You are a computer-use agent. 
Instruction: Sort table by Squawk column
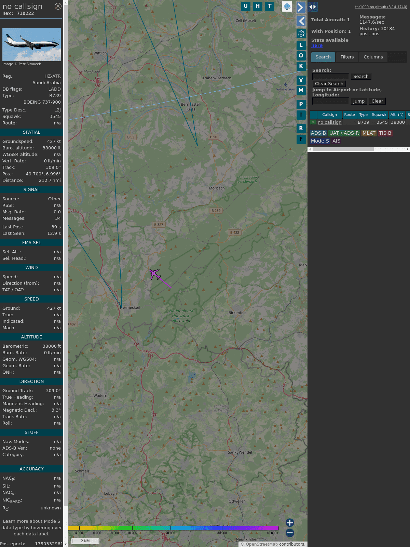point(379,115)
